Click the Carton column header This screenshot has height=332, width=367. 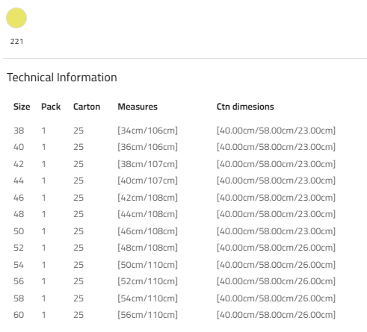(87, 107)
